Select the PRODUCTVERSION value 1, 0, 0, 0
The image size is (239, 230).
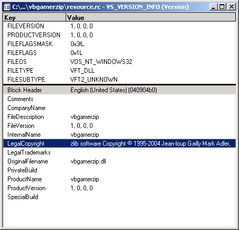point(81,35)
